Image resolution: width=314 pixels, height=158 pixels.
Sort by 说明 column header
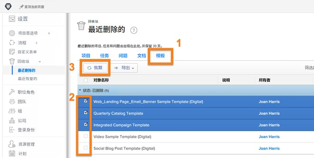tap(226, 80)
